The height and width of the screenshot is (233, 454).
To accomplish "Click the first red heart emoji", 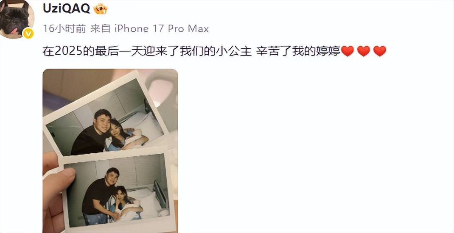I will coord(348,51).
